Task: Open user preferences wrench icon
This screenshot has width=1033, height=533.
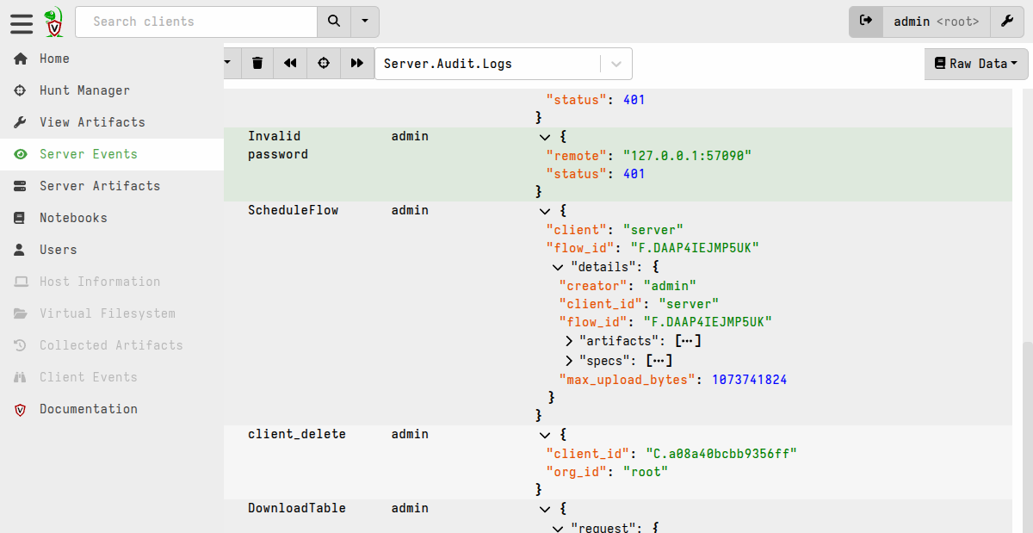Action: pyautogui.click(x=1007, y=22)
